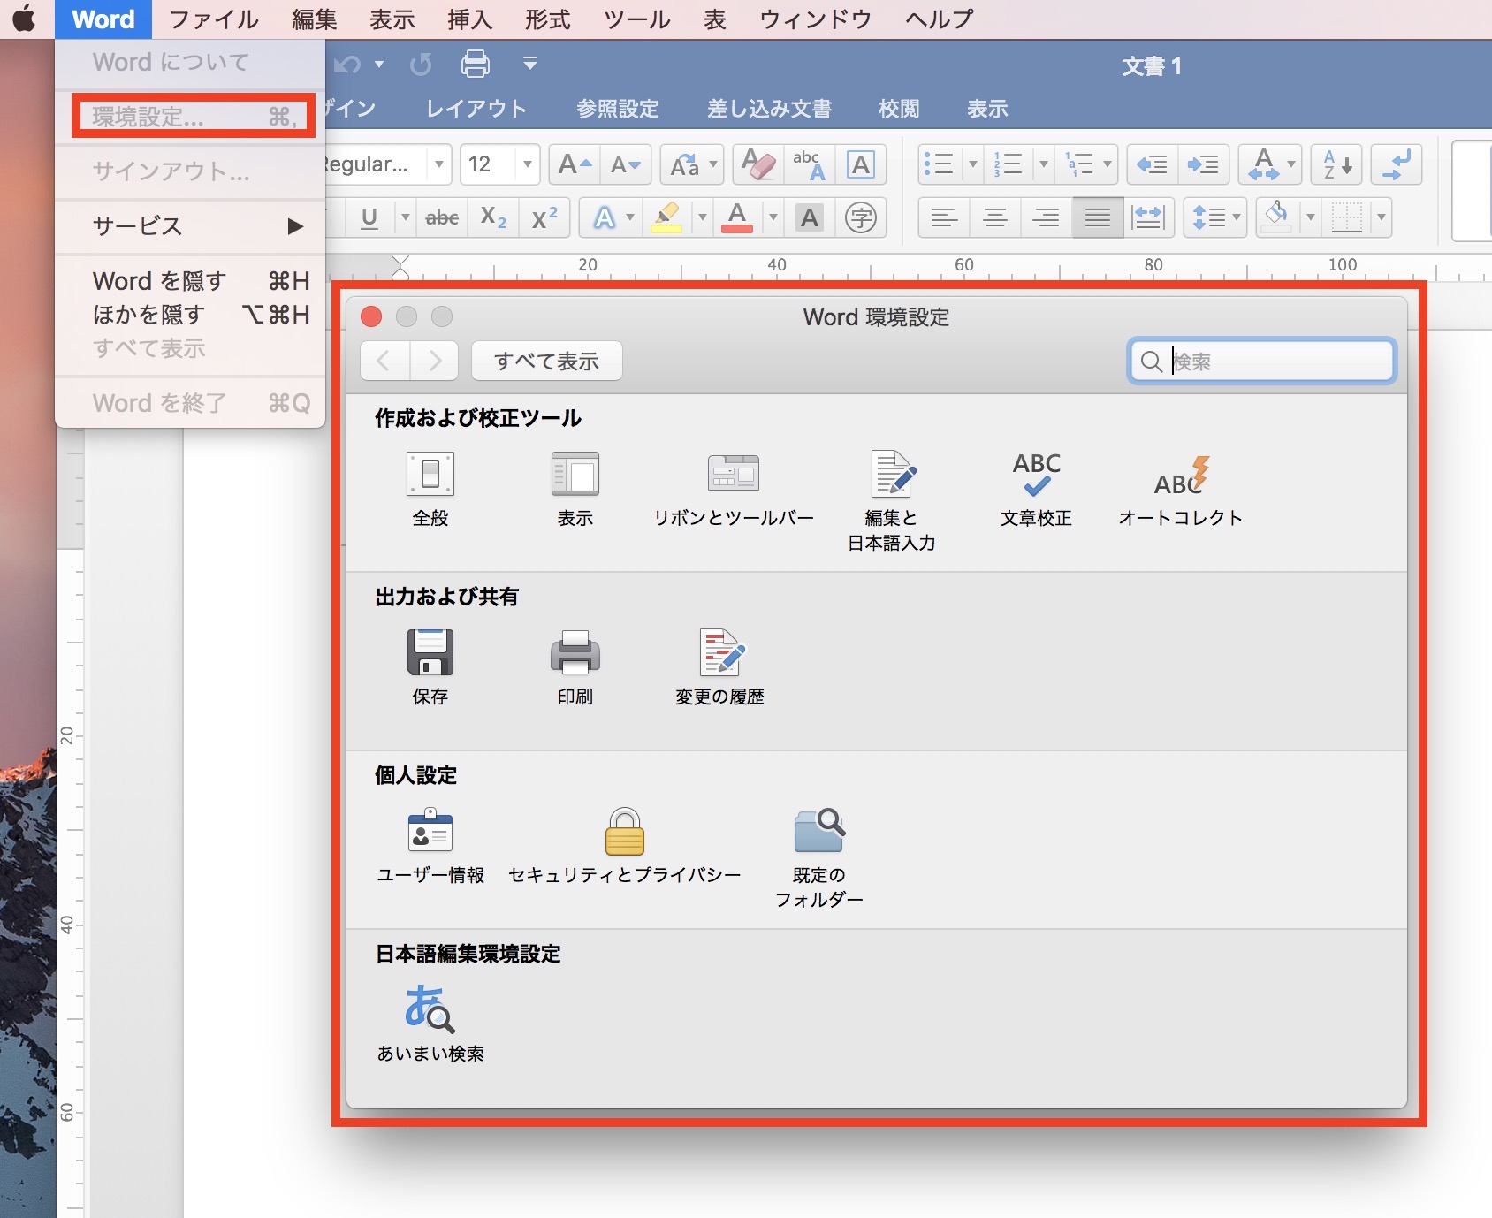
Task: Click the character shading A icon
Action: click(x=810, y=217)
